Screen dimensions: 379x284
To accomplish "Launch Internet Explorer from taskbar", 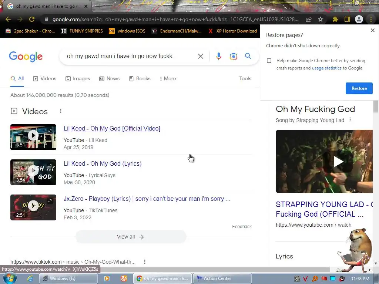I will coord(30,278).
